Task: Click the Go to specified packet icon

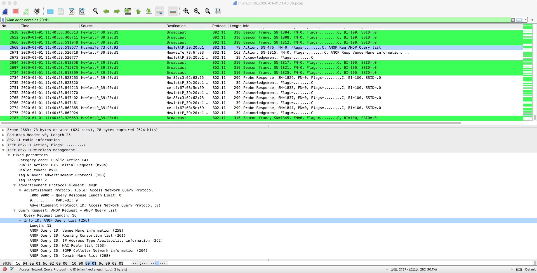Action: click(x=128, y=11)
